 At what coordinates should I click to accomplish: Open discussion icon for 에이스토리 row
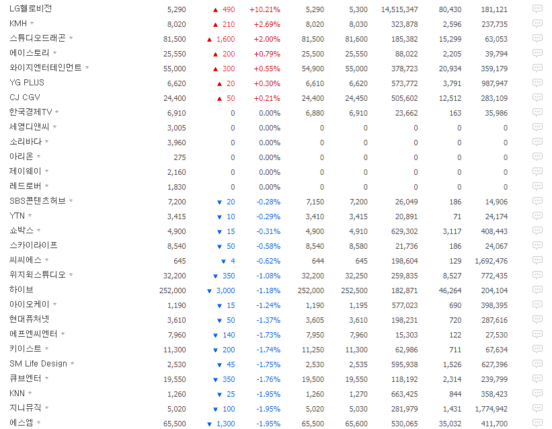[537, 53]
